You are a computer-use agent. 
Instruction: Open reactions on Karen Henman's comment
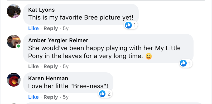point(105,93)
